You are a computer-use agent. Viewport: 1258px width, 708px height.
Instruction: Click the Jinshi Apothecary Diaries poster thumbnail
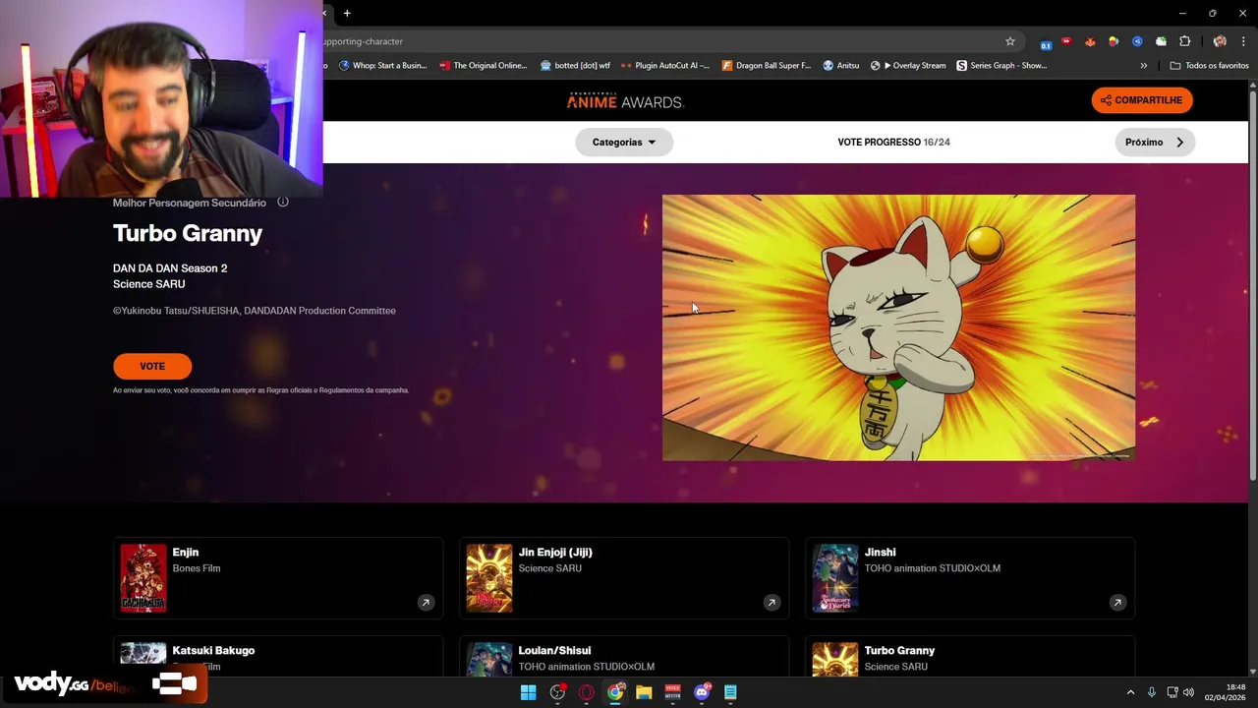[x=835, y=578]
